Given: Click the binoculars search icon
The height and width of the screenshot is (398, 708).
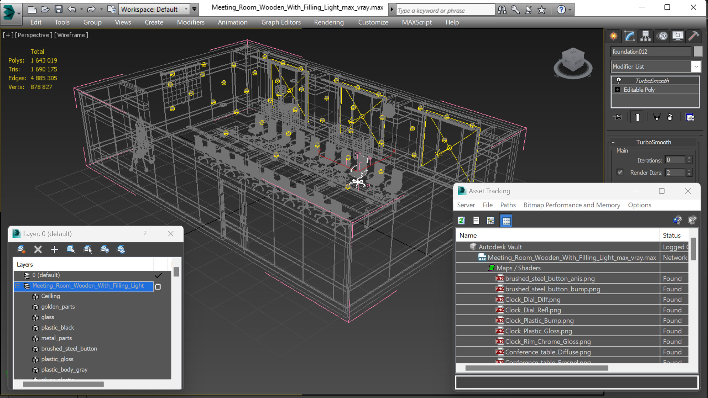Looking at the screenshot, I should pyautogui.click(x=502, y=10).
